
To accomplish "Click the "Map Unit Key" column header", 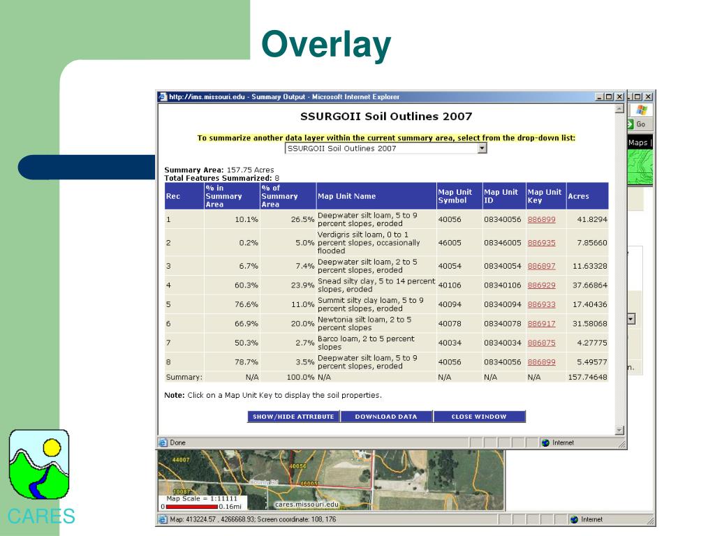I will 546,196.
